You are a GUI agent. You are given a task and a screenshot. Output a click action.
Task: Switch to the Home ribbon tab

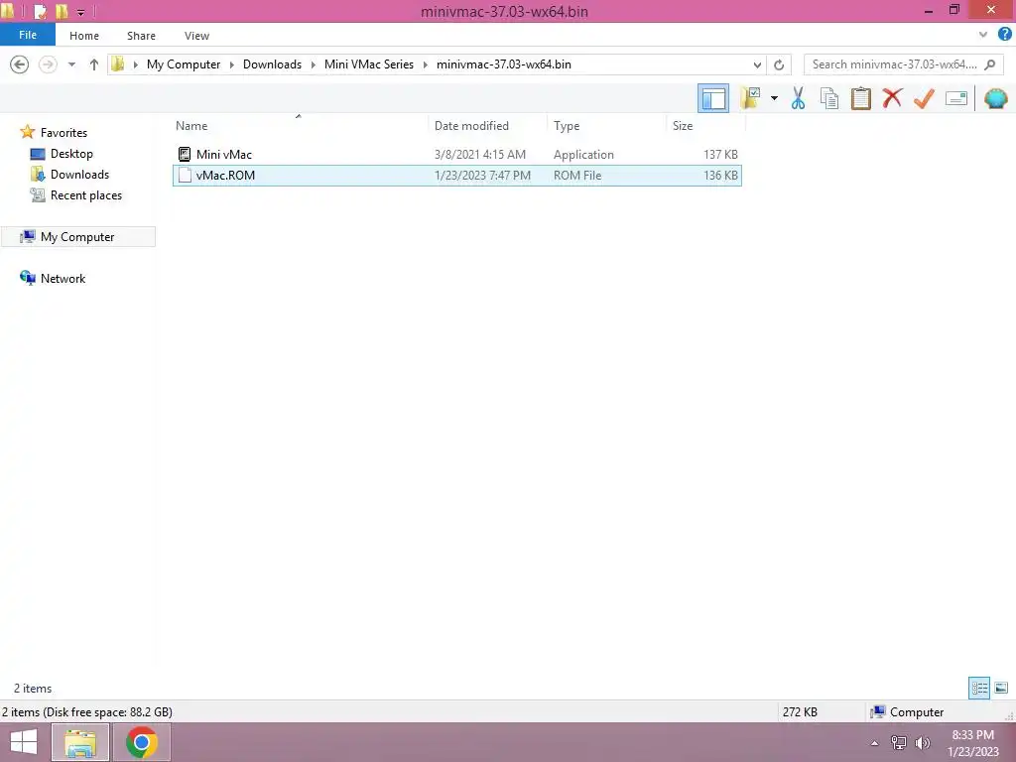pyautogui.click(x=84, y=36)
